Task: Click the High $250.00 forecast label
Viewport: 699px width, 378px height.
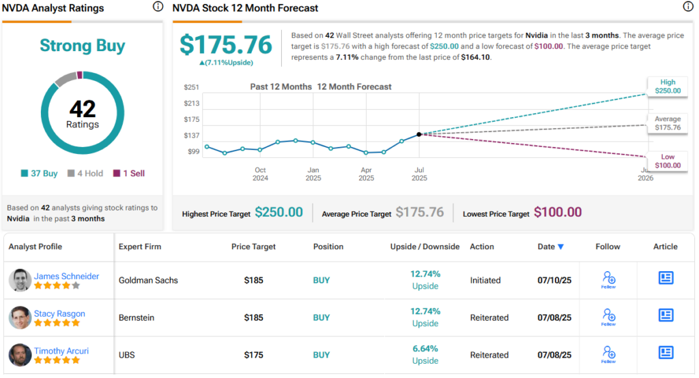Action: [667, 86]
